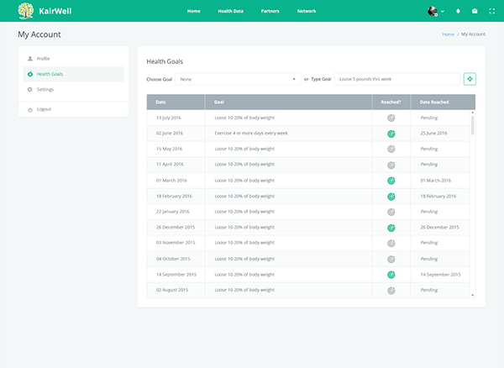Open the Health Data menu

(230, 11)
